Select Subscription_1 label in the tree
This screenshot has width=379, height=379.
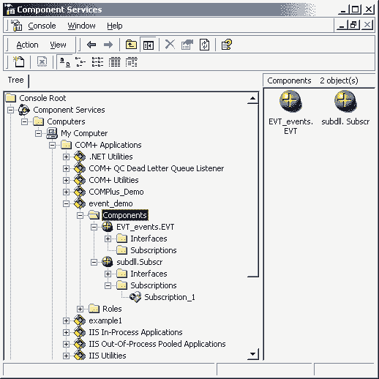(170, 297)
